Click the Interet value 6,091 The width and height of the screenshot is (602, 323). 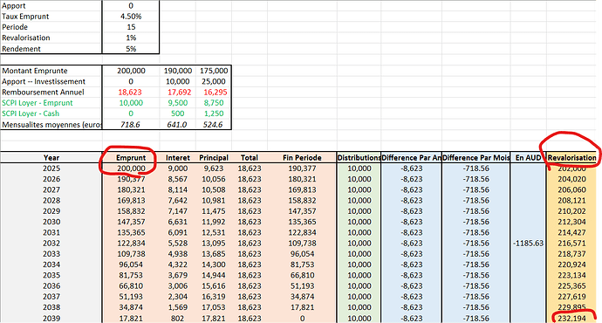[x=178, y=232]
